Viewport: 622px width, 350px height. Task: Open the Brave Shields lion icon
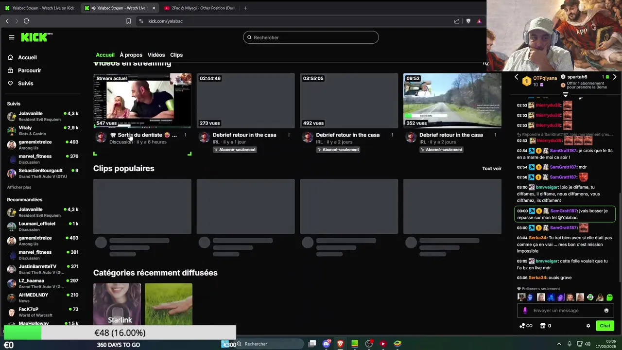coord(468,21)
